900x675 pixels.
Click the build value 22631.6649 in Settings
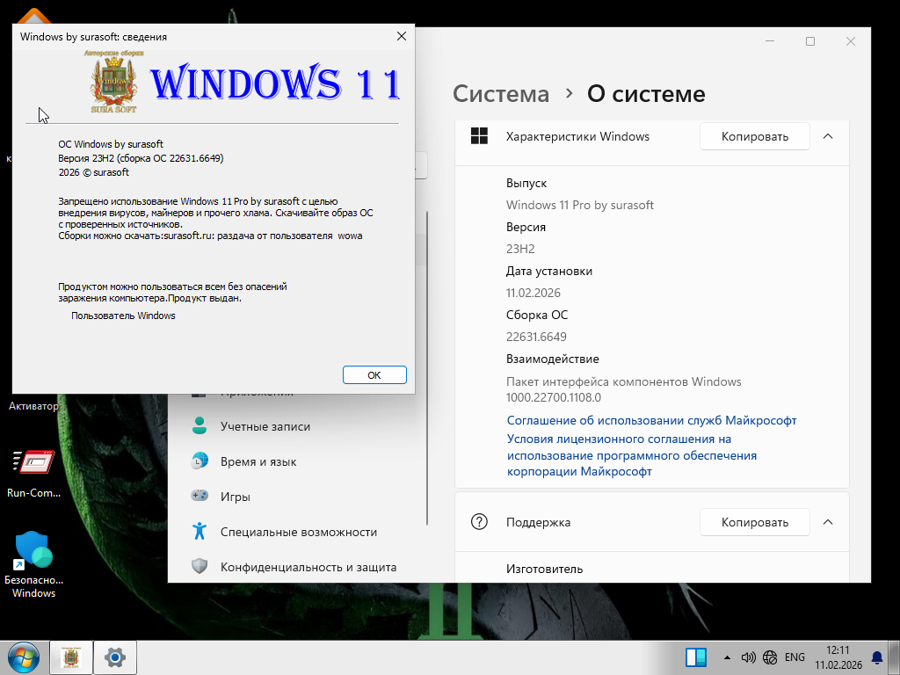[x=536, y=337]
